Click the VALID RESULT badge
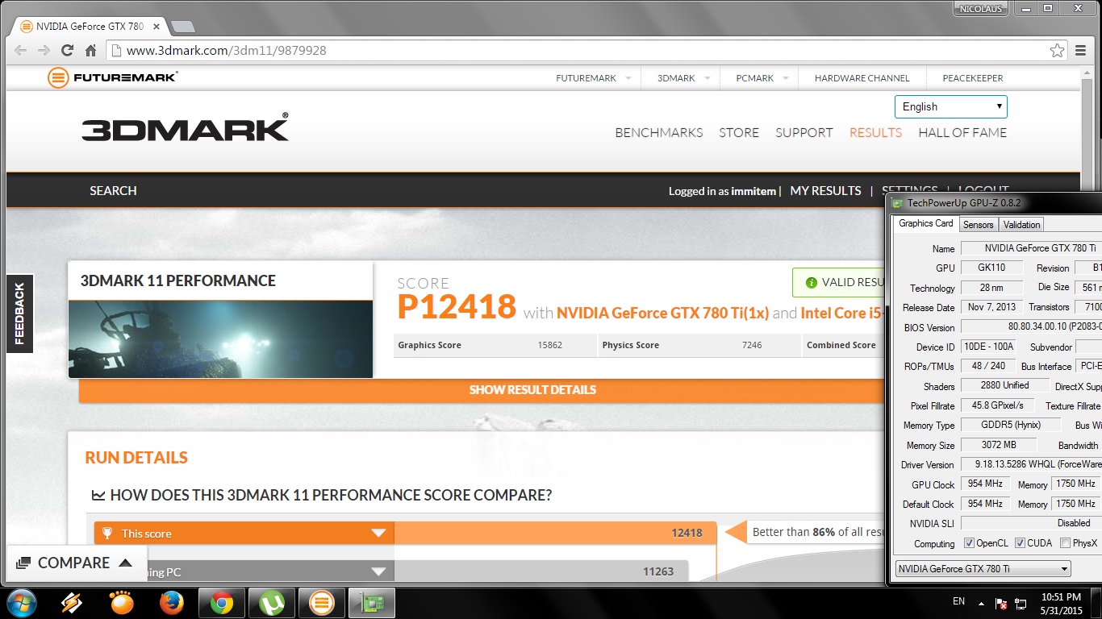The image size is (1102, 619). [839, 283]
